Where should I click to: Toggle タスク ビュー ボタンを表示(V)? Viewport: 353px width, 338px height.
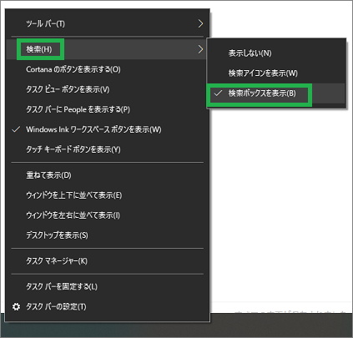[108, 89]
